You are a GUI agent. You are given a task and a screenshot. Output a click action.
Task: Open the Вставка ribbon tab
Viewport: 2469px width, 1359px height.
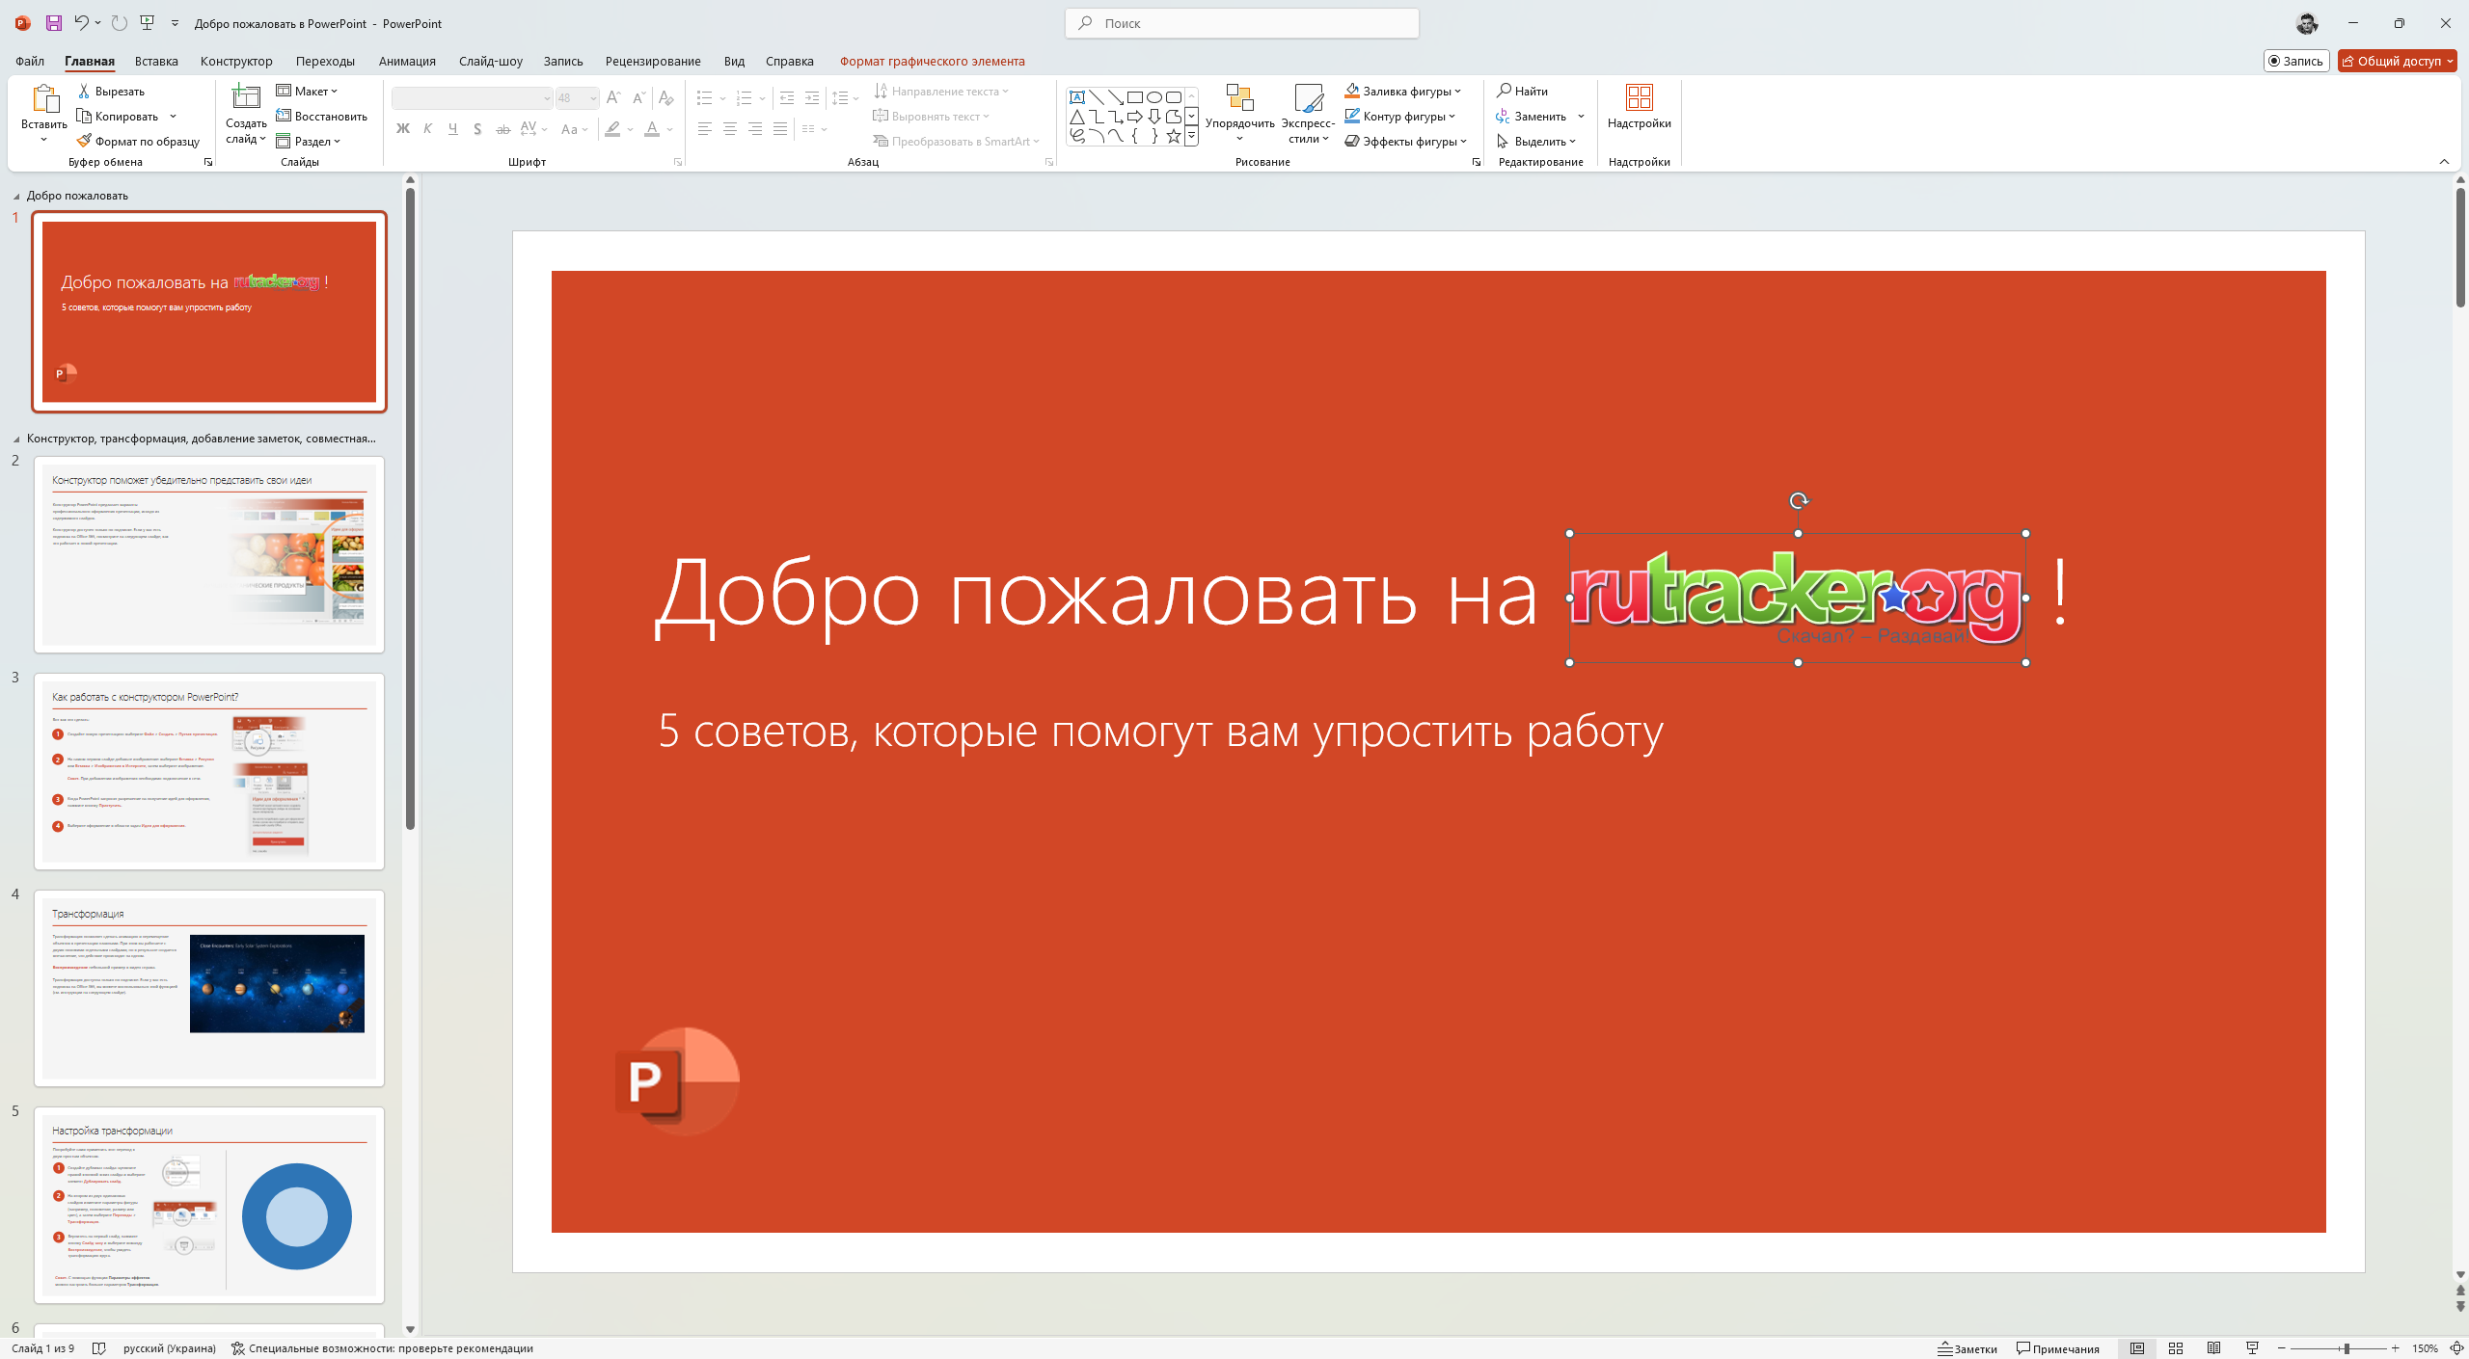[156, 61]
